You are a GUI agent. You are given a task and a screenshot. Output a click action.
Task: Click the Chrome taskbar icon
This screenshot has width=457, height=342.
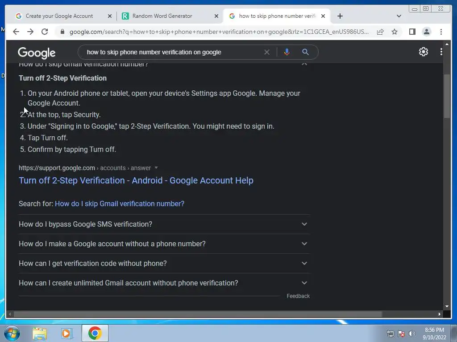(x=95, y=333)
